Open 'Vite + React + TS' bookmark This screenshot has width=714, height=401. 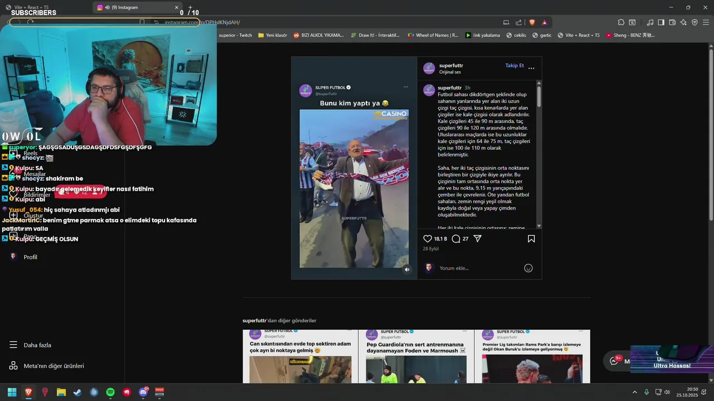pos(578,35)
